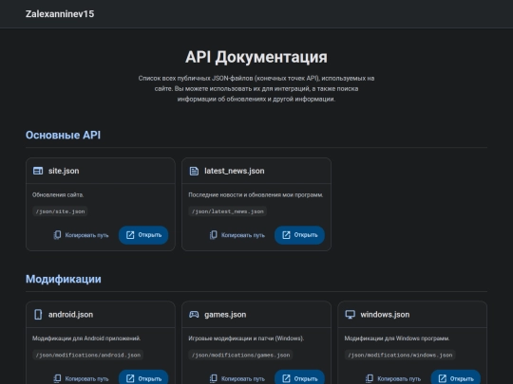The width and height of the screenshot is (513, 384).
Task: Click the Zalexanninev15 site title
Action: click(x=60, y=14)
